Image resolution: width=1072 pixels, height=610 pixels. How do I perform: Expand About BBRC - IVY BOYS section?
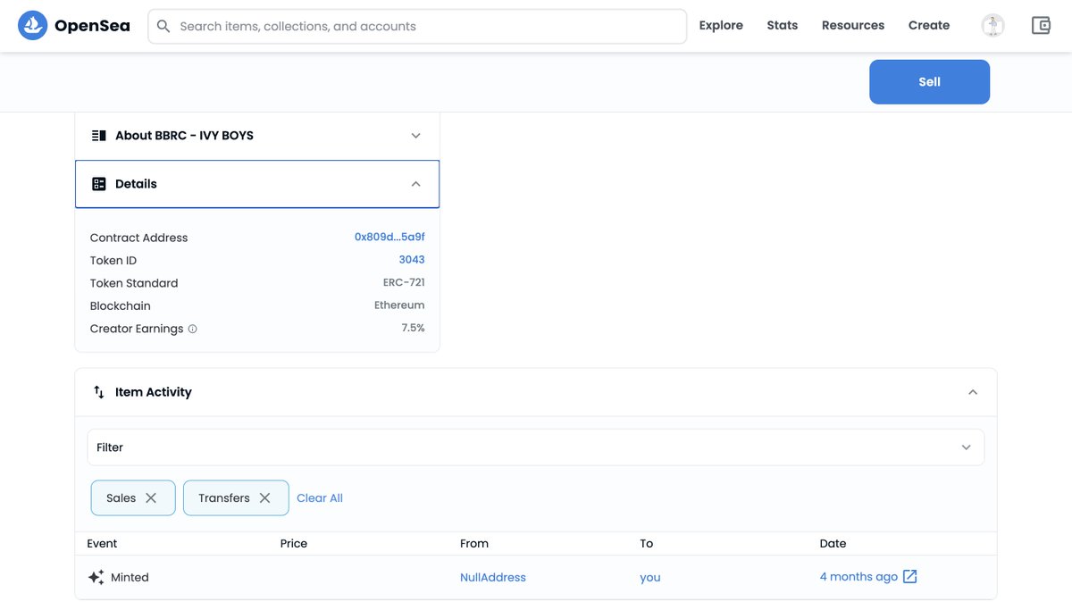tap(257, 136)
